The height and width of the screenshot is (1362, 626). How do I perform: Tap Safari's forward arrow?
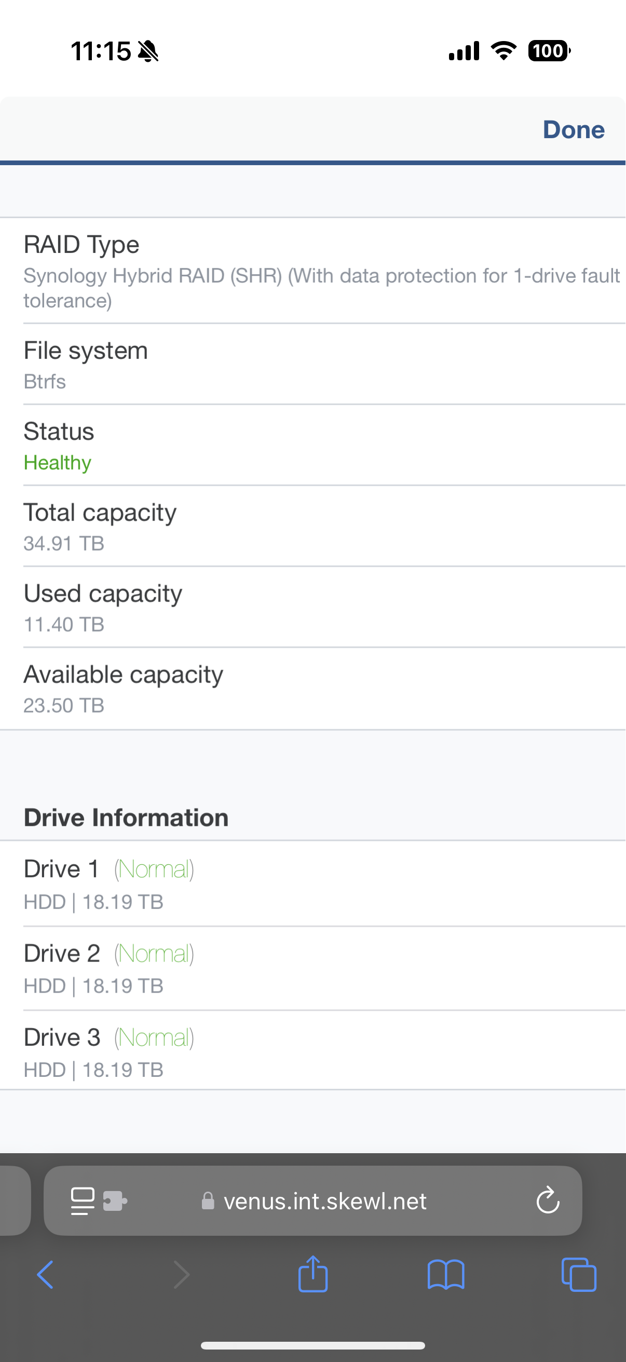pyautogui.click(x=181, y=1275)
